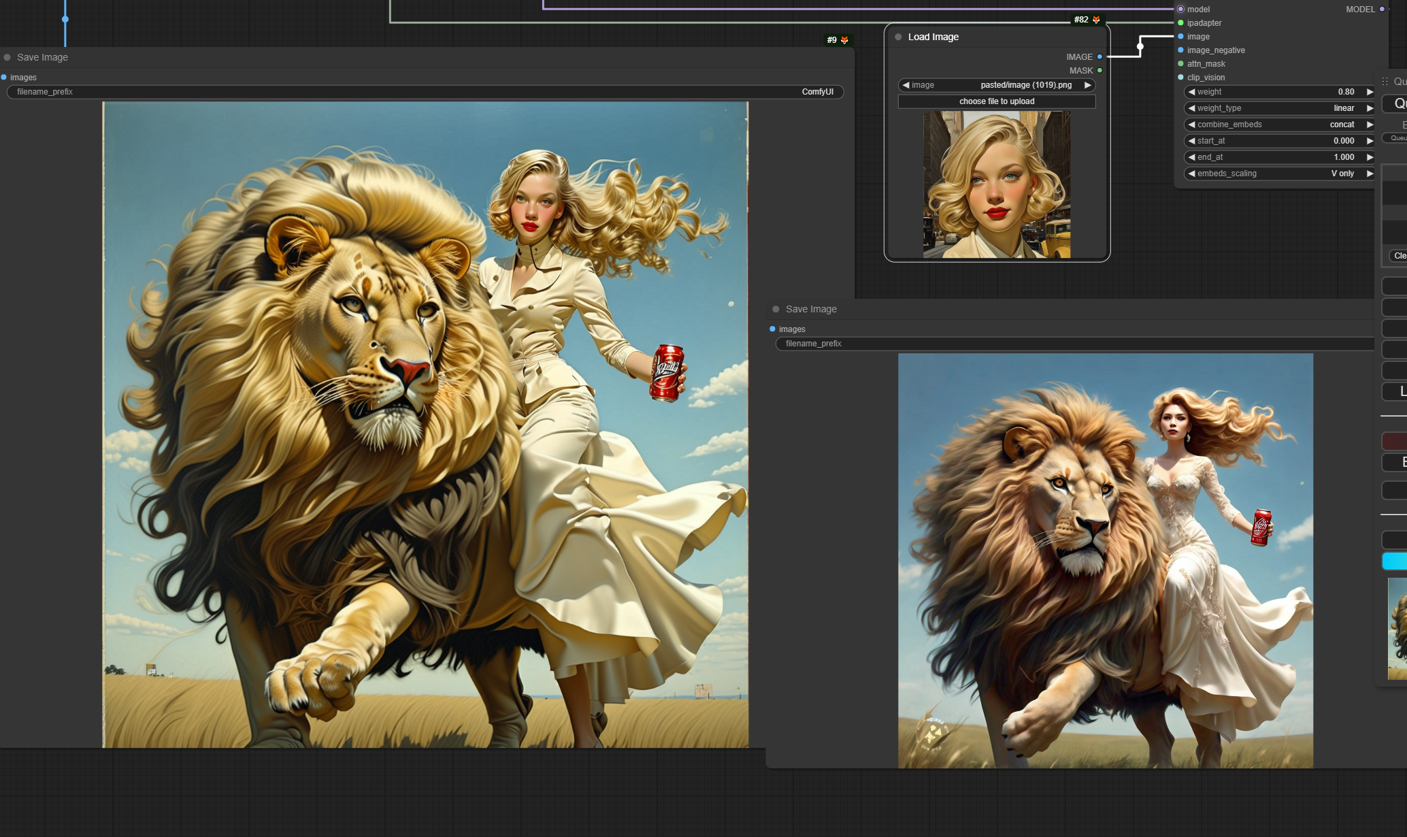Click the image_negative input socket
1407x837 pixels.
(x=1180, y=50)
